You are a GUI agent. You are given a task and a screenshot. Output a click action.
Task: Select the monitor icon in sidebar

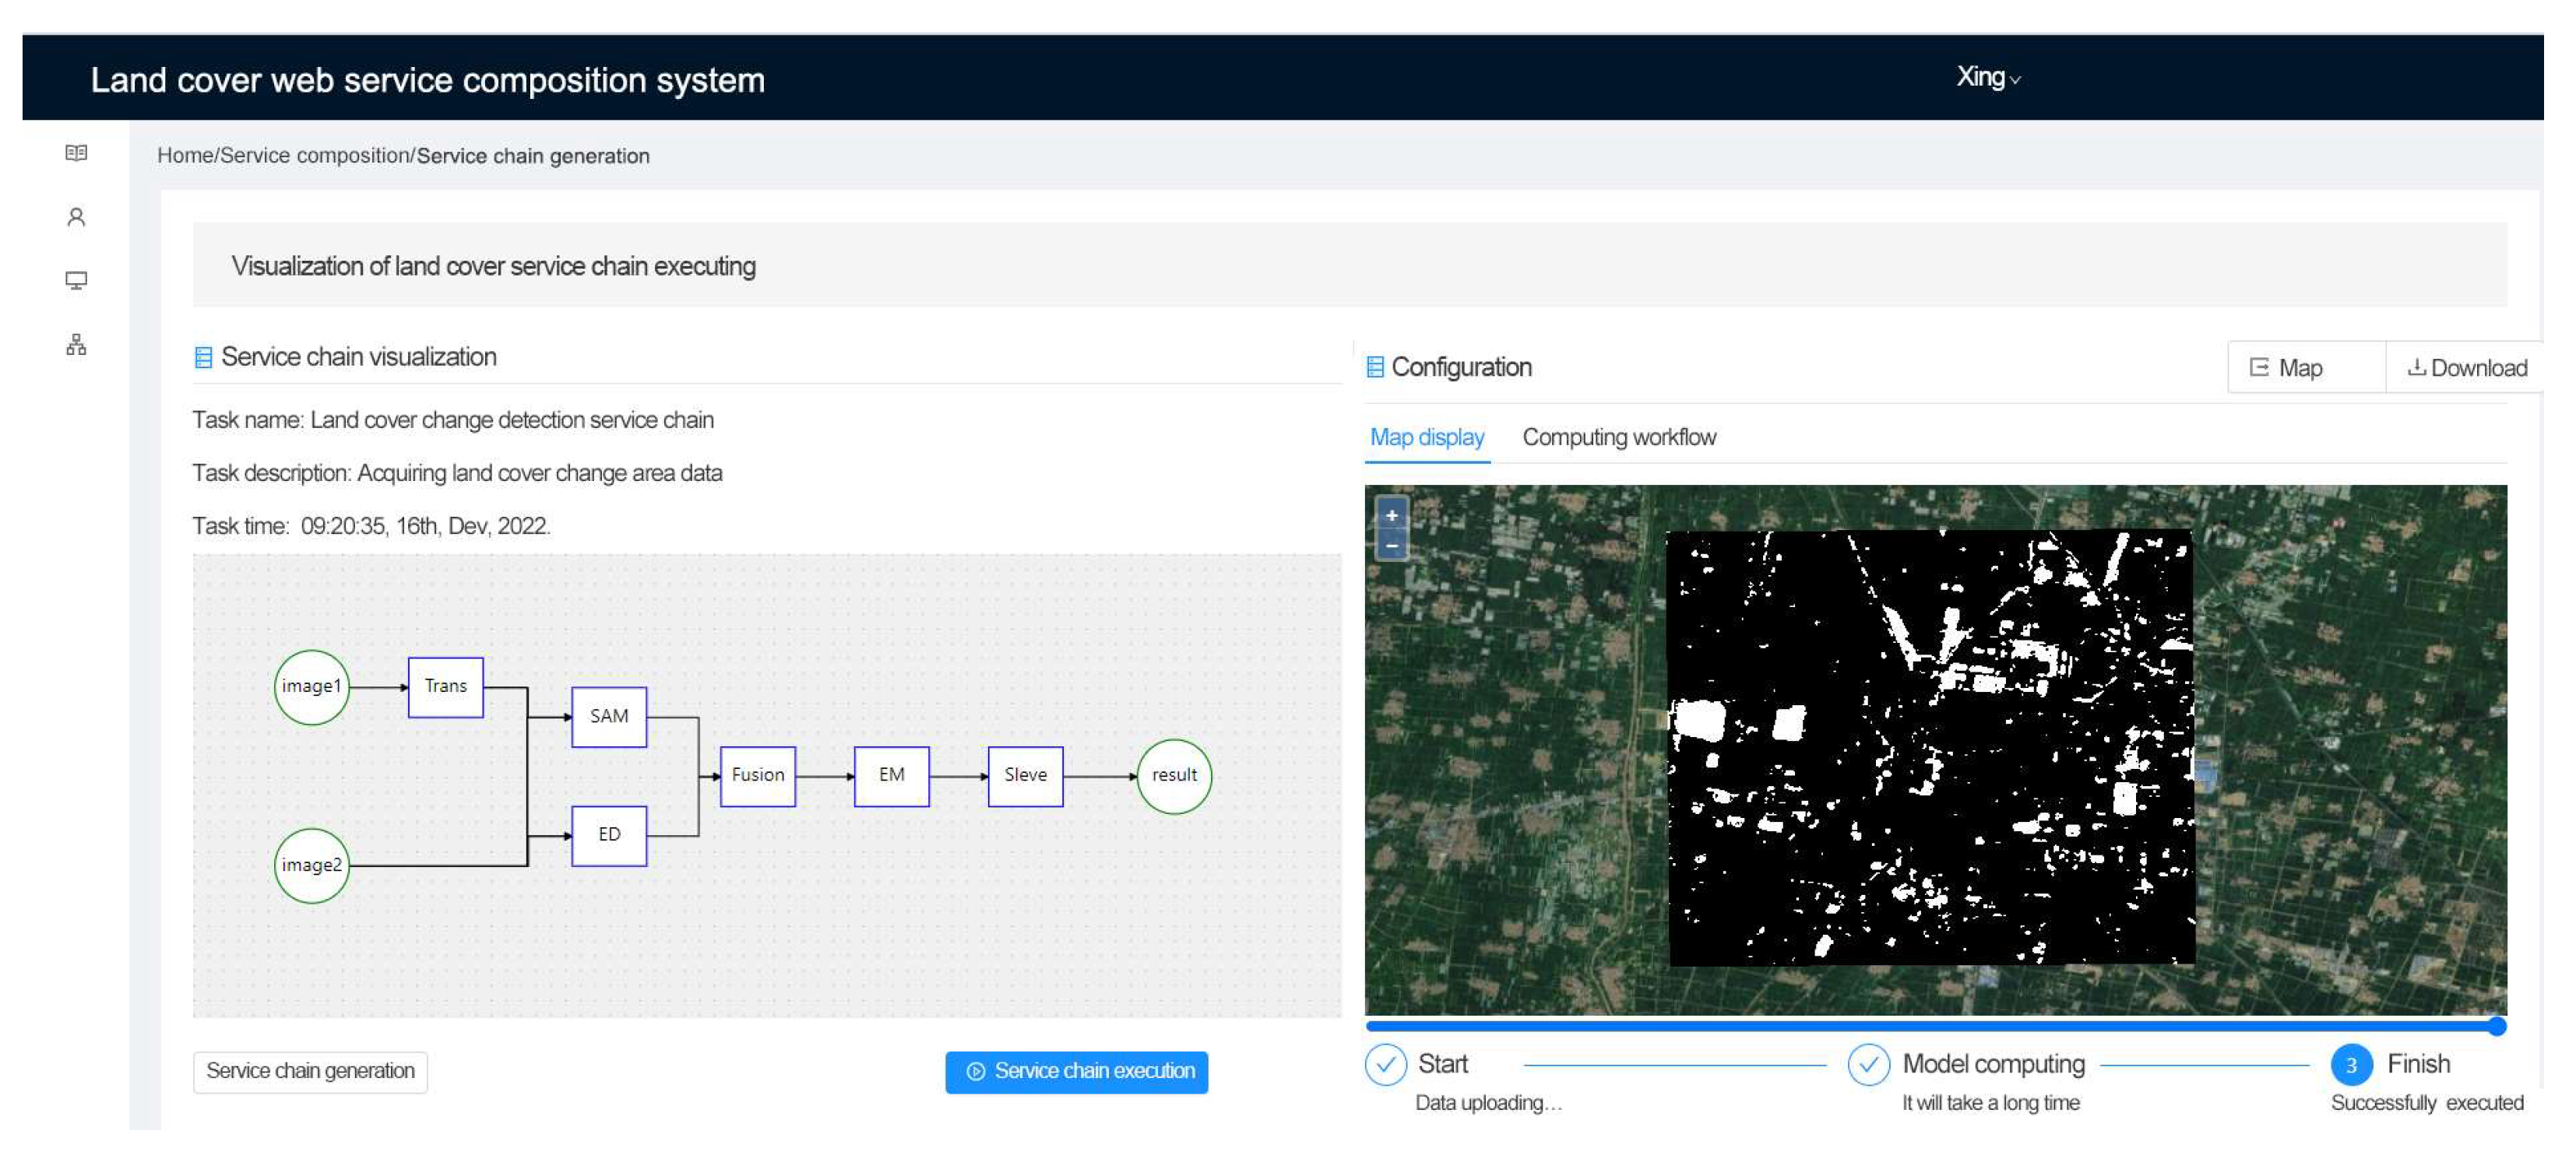tap(76, 281)
